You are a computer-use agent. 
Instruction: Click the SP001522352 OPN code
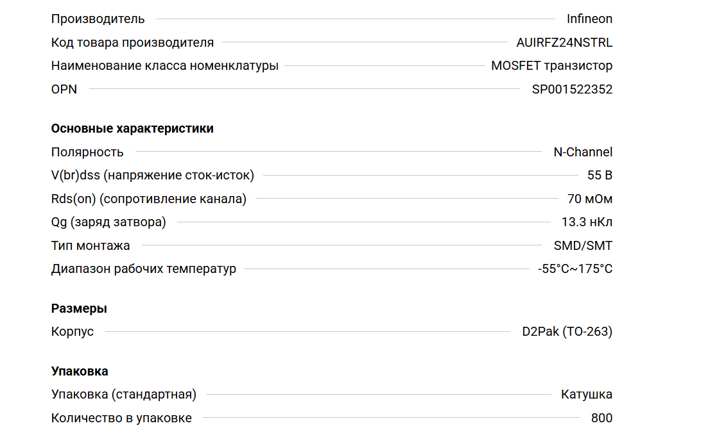[572, 90]
